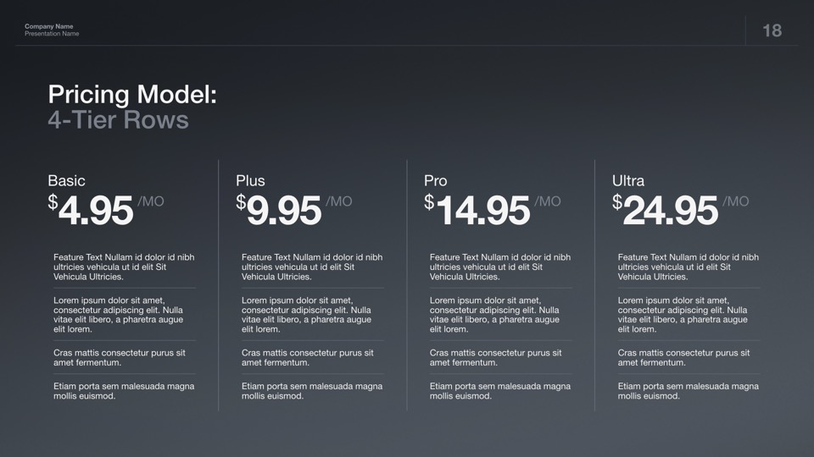Select the Basic tier label
The width and height of the screenshot is (814, 457).
click(66, 180)
